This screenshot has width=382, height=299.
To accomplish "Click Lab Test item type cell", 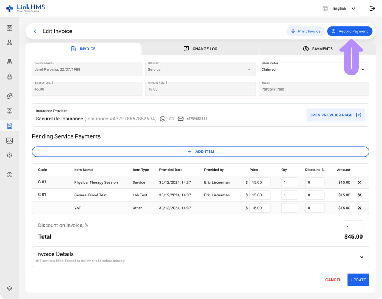I will click(x=140, y=195).
